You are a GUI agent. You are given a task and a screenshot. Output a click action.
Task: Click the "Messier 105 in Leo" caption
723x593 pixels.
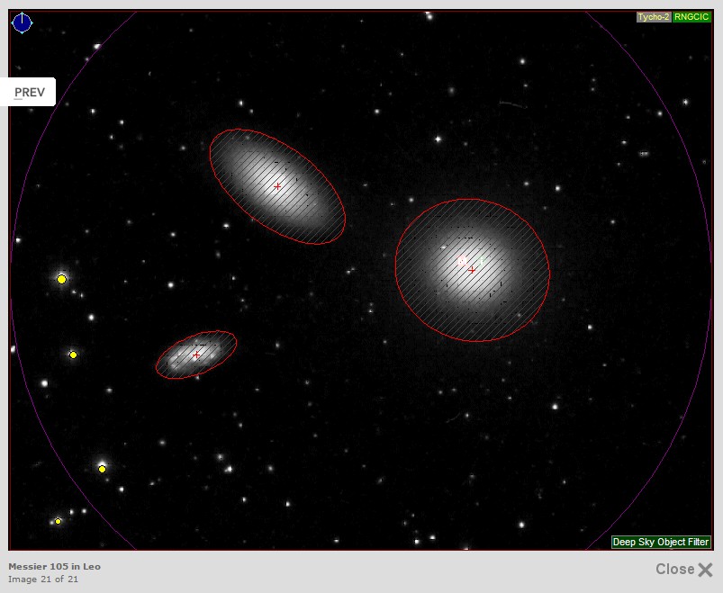coord(54,567)
